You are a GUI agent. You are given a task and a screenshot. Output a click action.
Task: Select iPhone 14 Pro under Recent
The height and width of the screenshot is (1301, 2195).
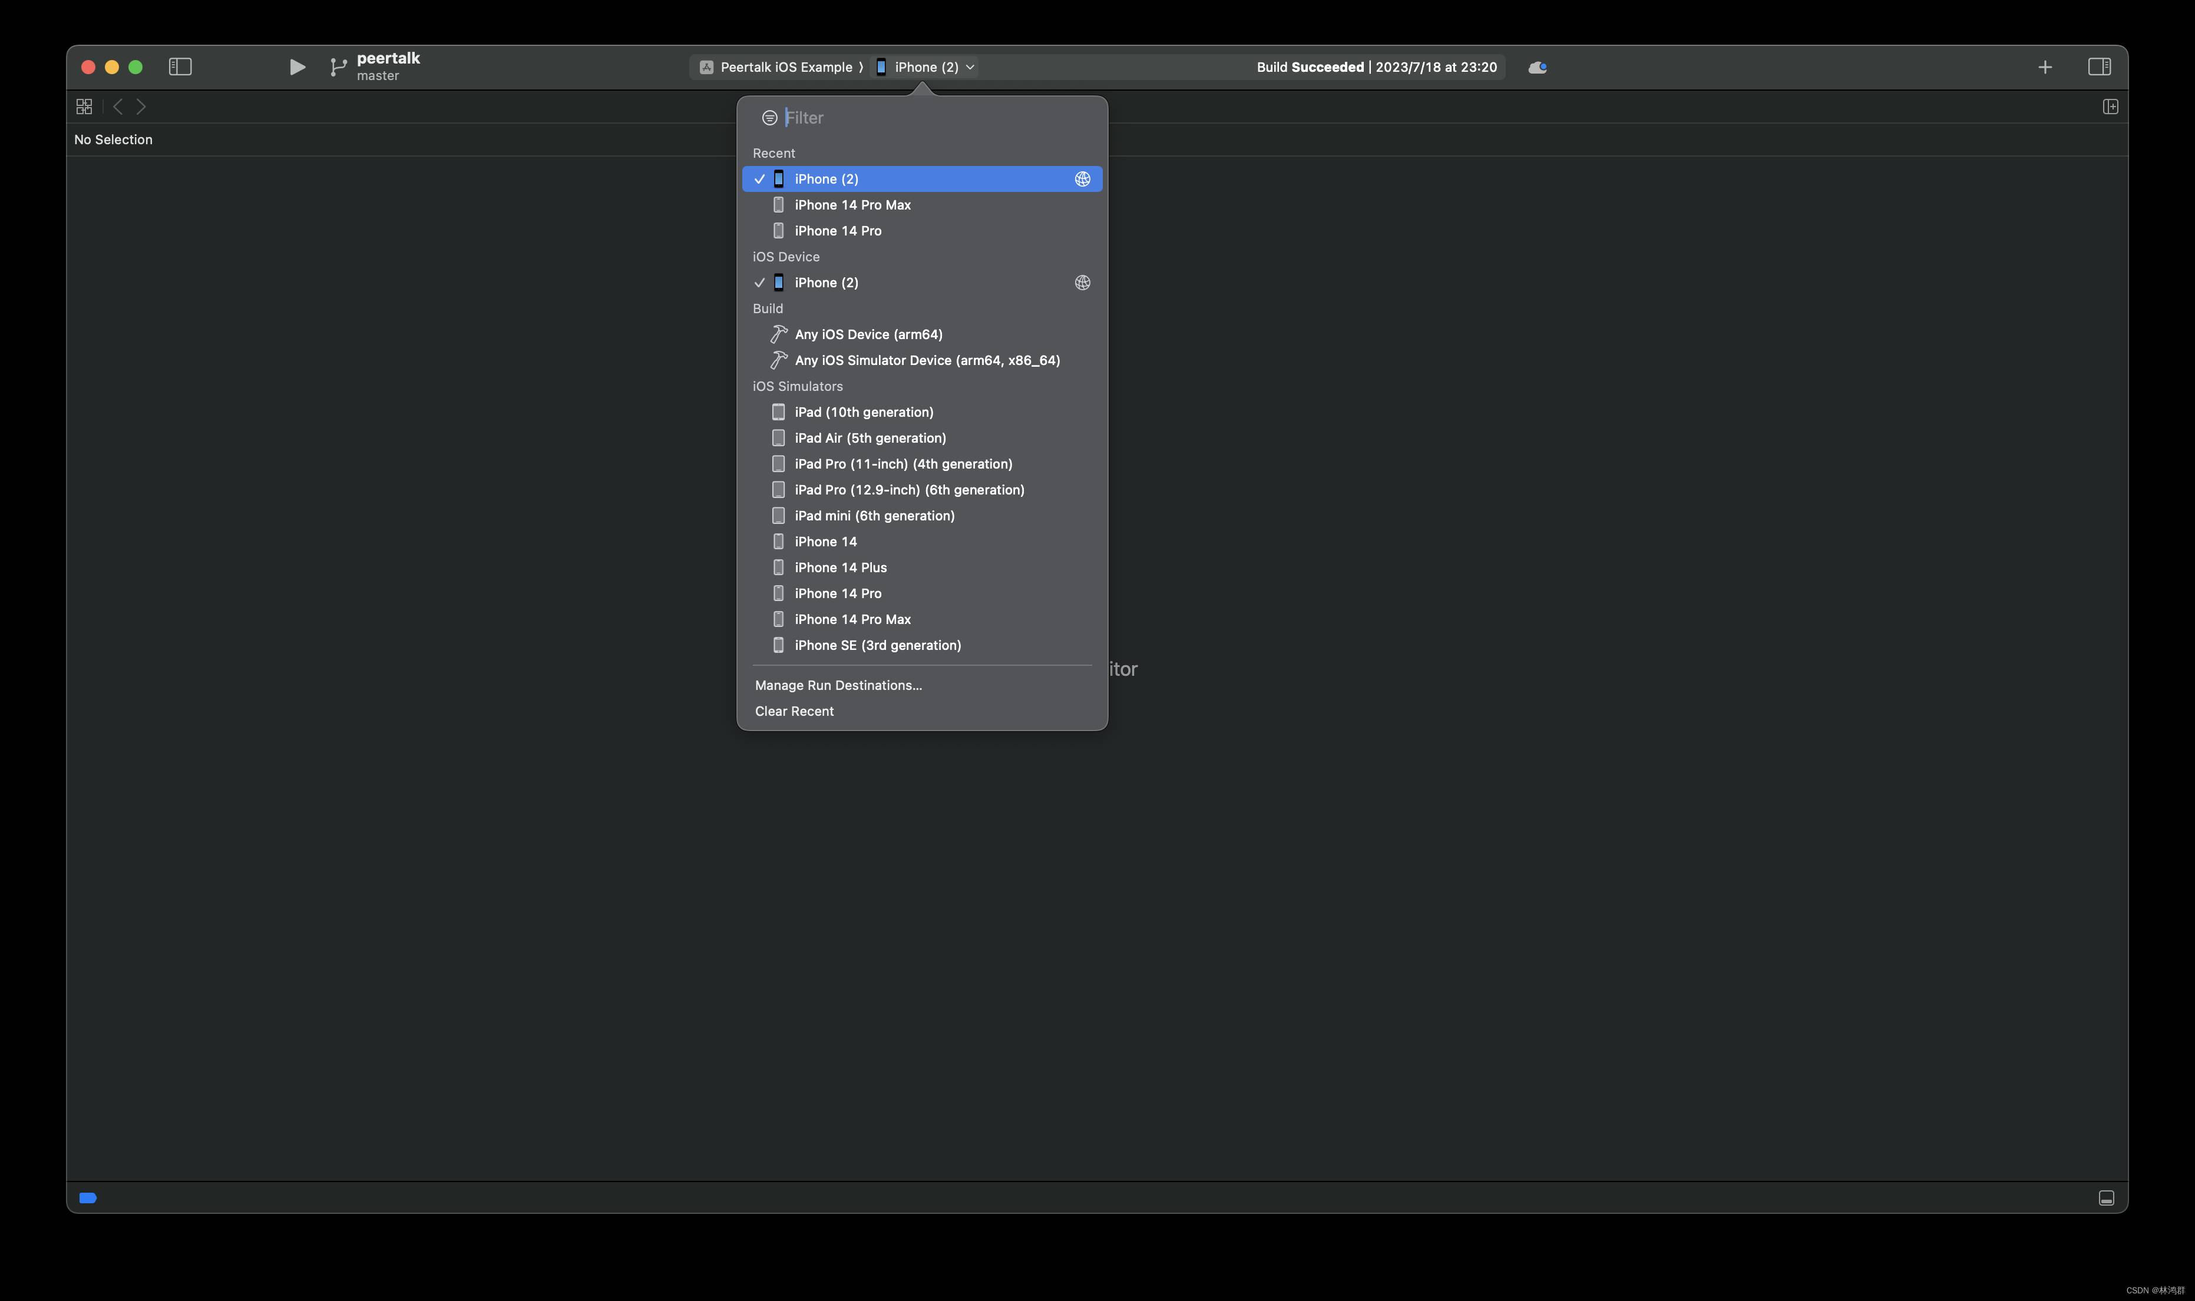click(x=922, y=231)
